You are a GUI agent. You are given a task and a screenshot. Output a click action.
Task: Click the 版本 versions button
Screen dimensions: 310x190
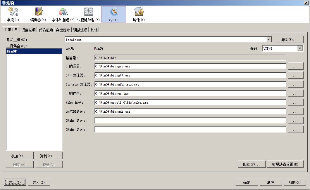[x=252, y=164]
